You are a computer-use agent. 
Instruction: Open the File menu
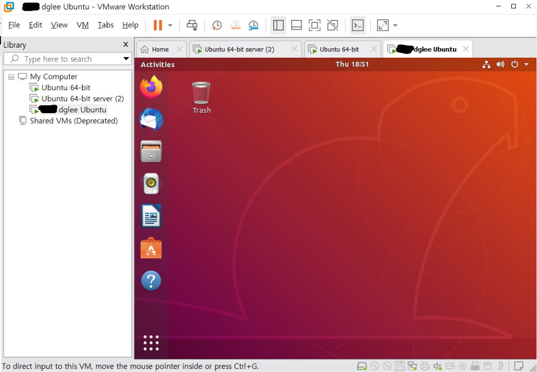tap(14, 25)
